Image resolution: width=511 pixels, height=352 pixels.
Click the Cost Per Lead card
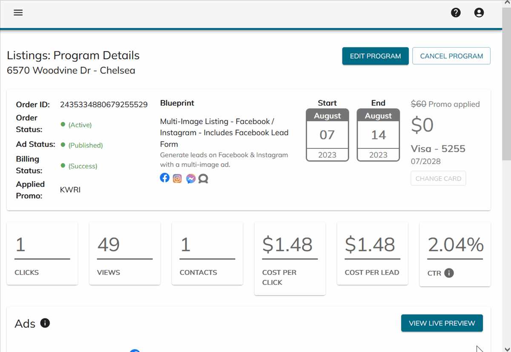tap(372, 253)
